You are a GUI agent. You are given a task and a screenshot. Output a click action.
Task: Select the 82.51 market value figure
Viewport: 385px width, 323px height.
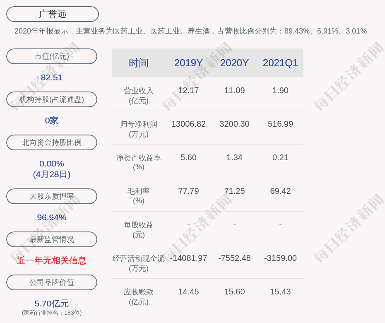52,77
